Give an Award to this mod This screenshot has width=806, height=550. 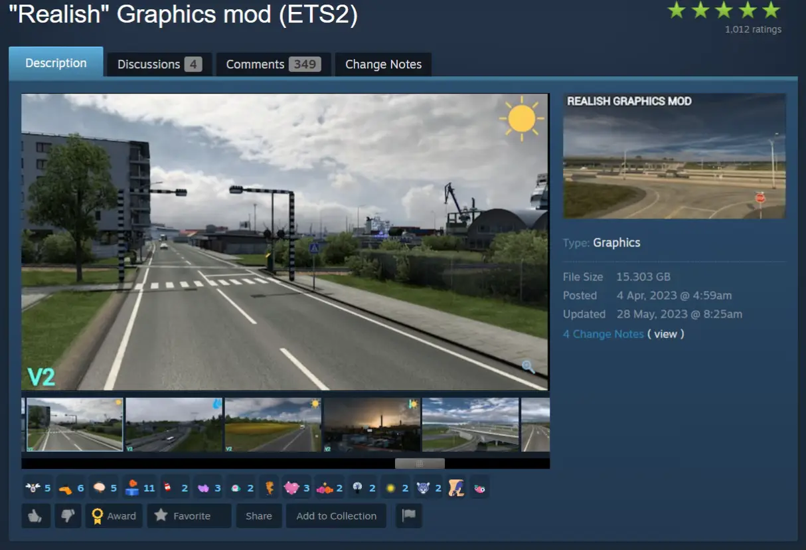114,515
